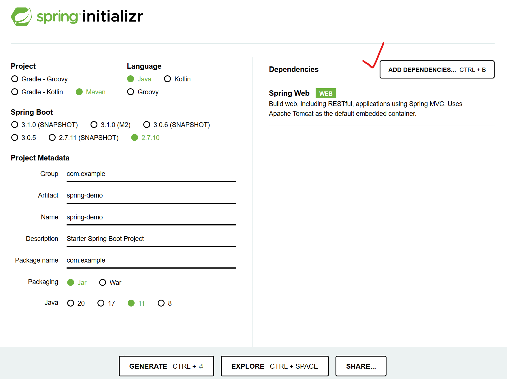Open Add Dependencies dialog
The image size is (507, 379).
point(437,70)
